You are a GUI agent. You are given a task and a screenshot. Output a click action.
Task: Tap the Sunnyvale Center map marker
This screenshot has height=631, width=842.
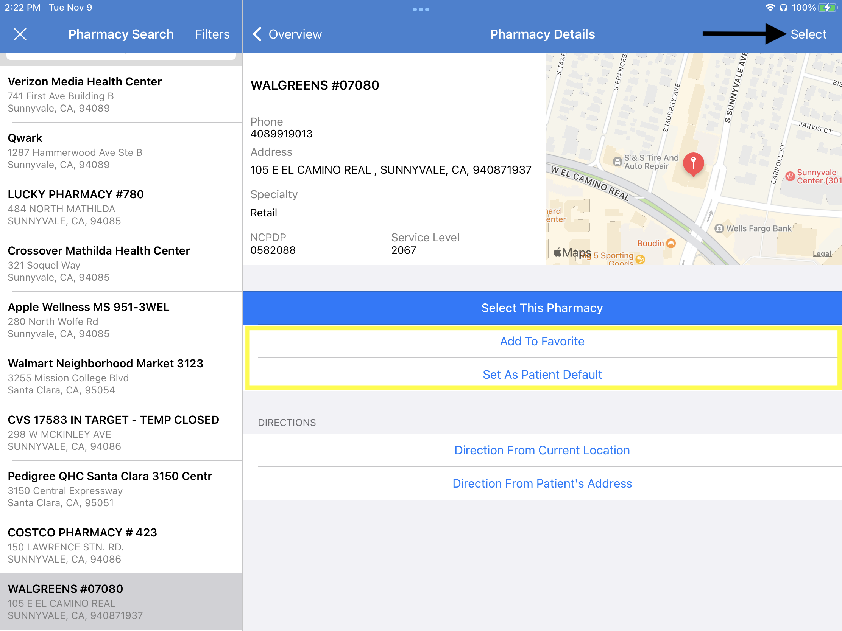[790, 176]
